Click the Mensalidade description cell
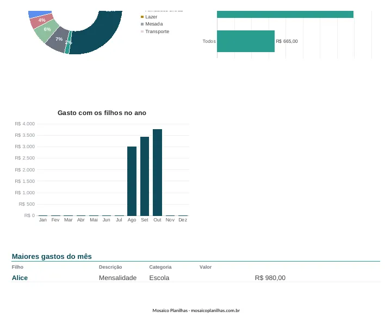The image size is (391, 324). 117,278
